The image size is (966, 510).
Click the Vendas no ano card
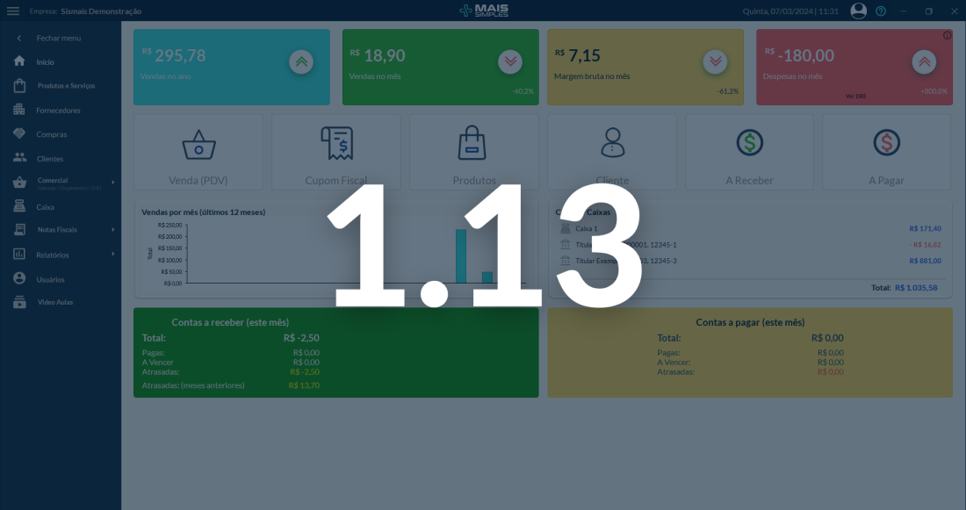(232, 67)
